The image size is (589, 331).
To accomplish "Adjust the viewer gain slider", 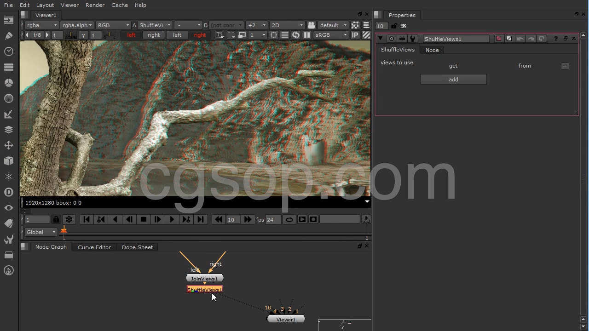I will (x=70, y=35).
